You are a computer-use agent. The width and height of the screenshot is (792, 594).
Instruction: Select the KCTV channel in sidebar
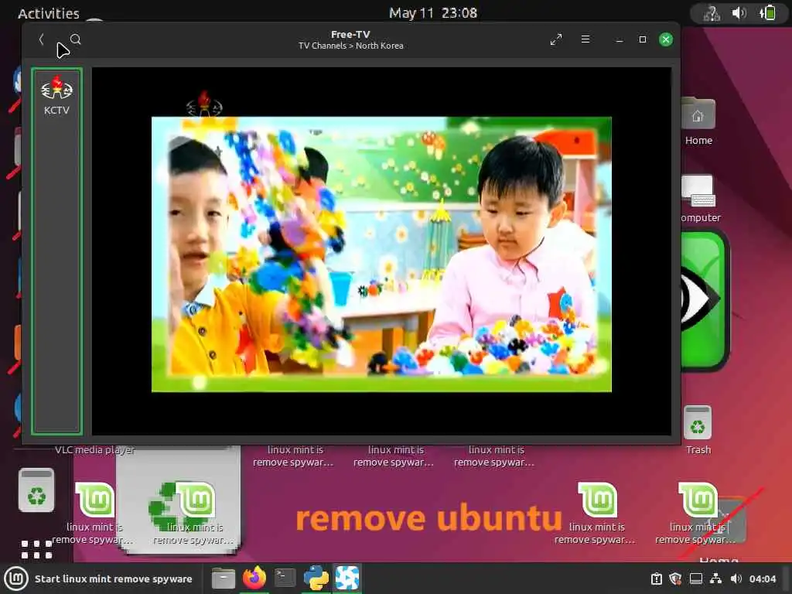56,96
